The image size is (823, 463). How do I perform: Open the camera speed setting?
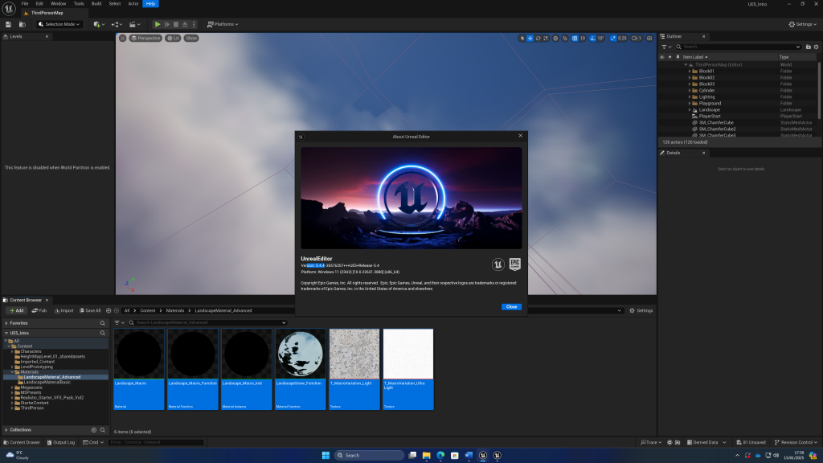click(x=637, y=39)
